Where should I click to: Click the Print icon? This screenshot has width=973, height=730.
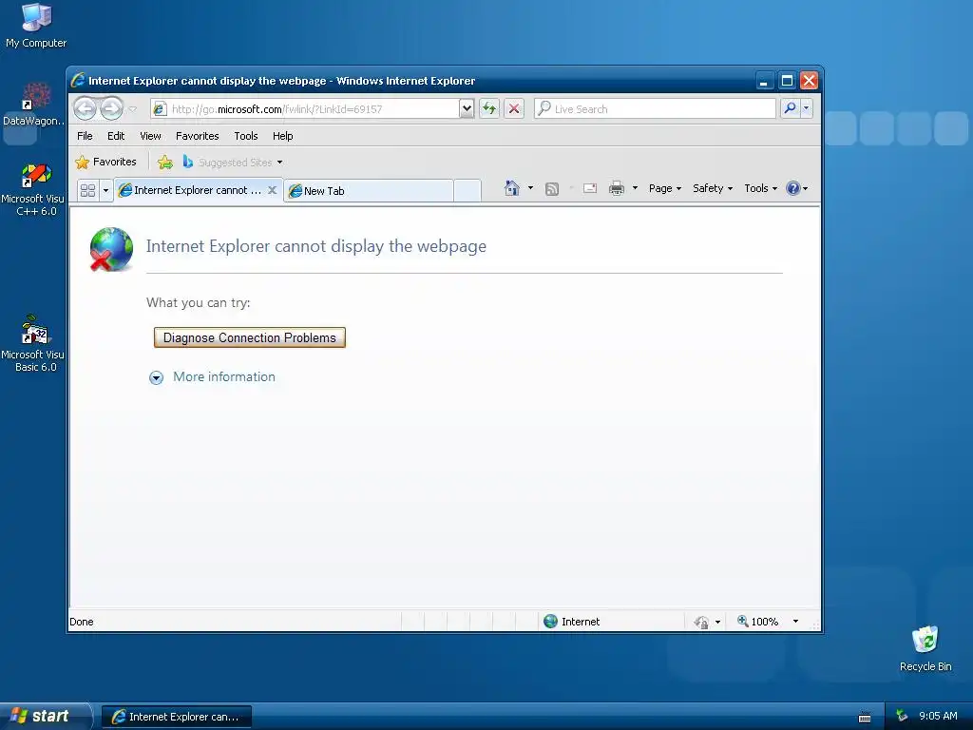click(617, 188)
